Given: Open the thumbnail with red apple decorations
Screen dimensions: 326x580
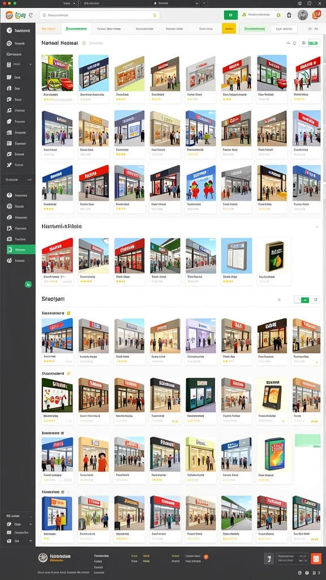Looking at the screenshot, I should pos(201,183).
